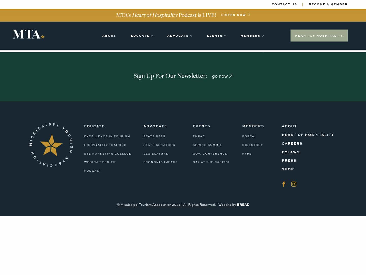
Task: Expand the EVENTS menu chevron
Action: (x=225, y=36)
